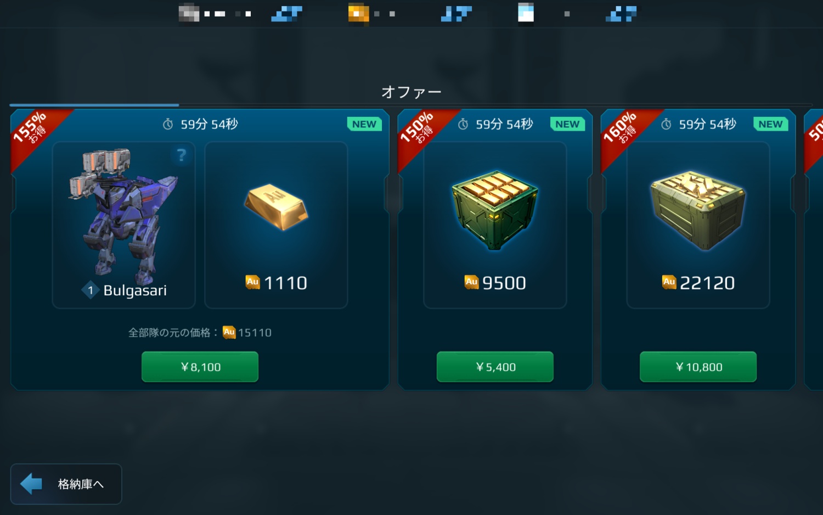
Task: Purchase the 22120 gold for ¥10,800
Action: pos(698,367)
